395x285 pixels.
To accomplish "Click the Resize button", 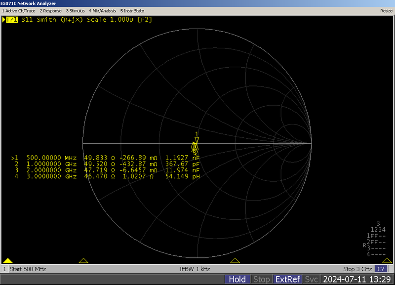I will pos(386,10).
